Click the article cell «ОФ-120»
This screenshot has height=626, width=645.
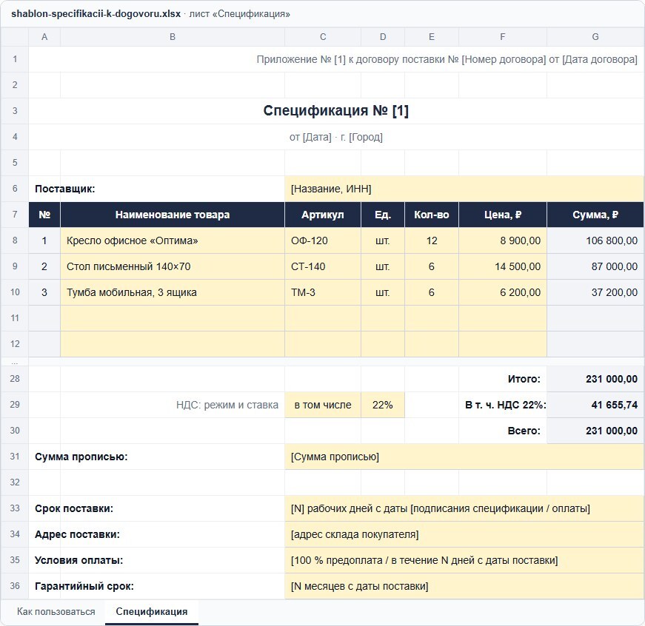point(323,240)
